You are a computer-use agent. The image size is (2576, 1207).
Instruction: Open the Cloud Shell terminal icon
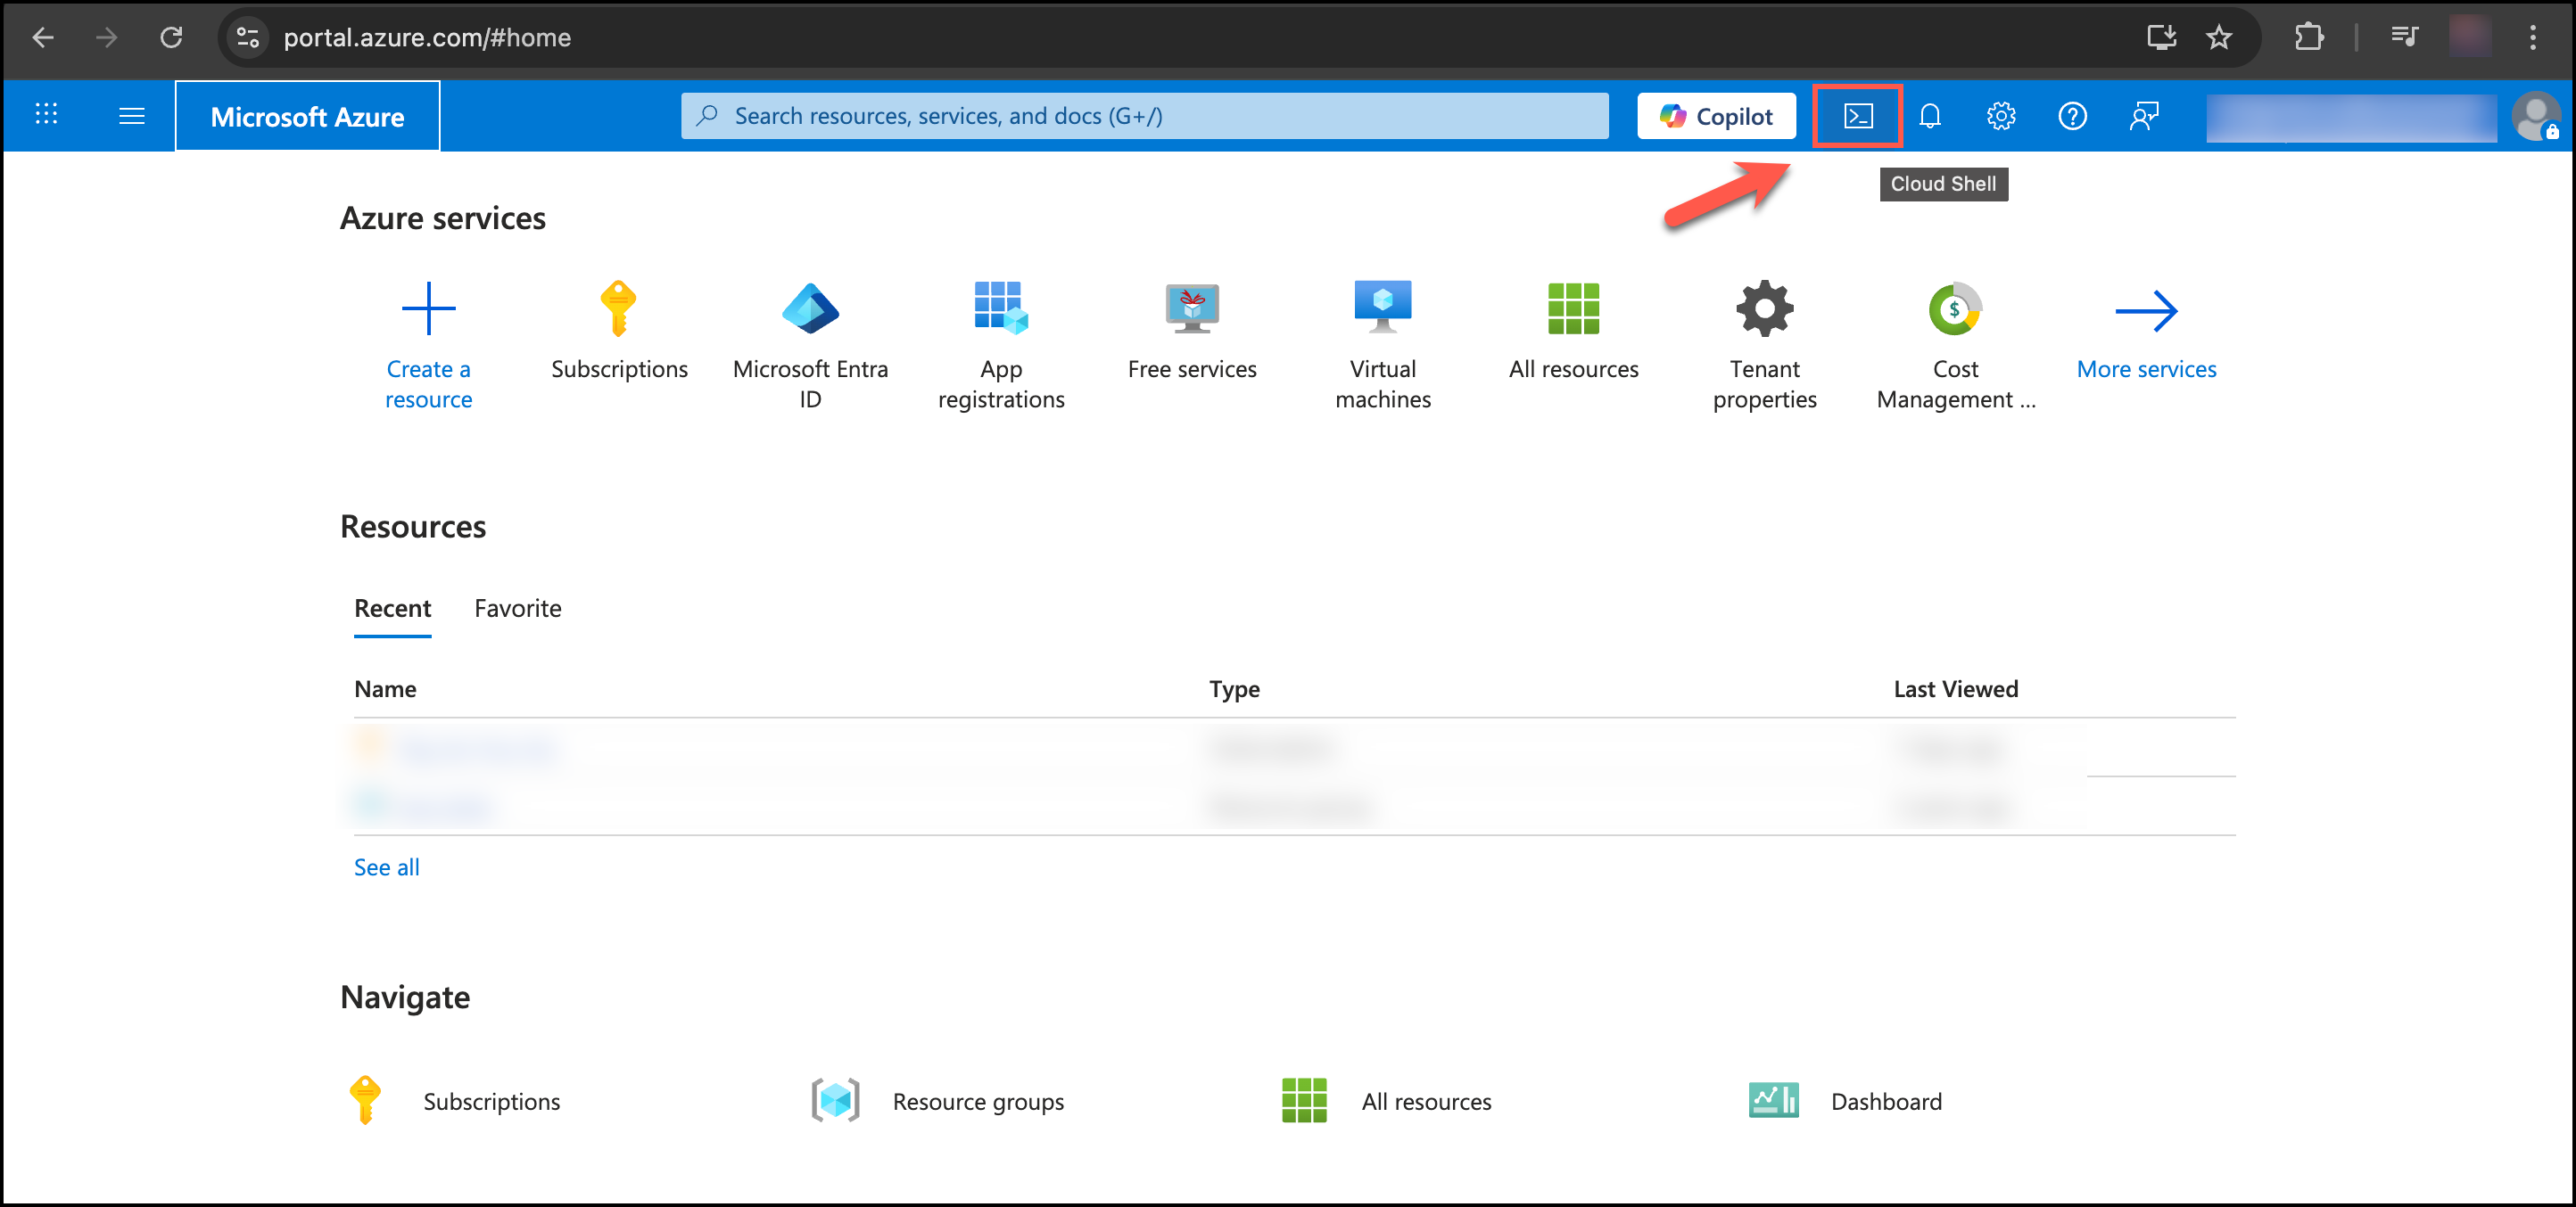[x=1857, y=117]
